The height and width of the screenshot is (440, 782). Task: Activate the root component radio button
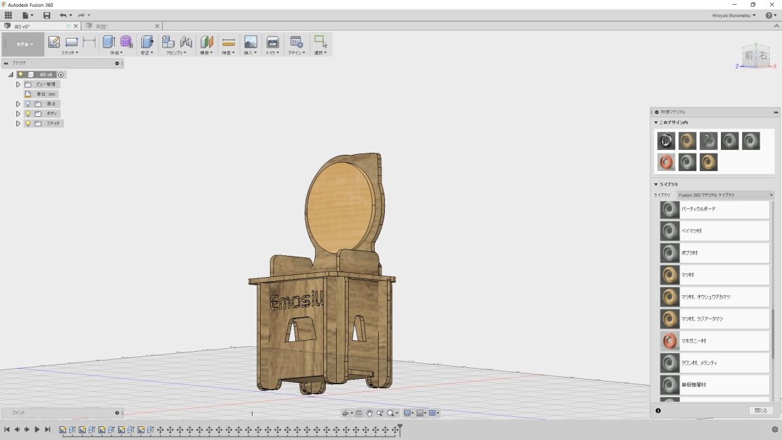pyautogui.click(x=61, y=74)
